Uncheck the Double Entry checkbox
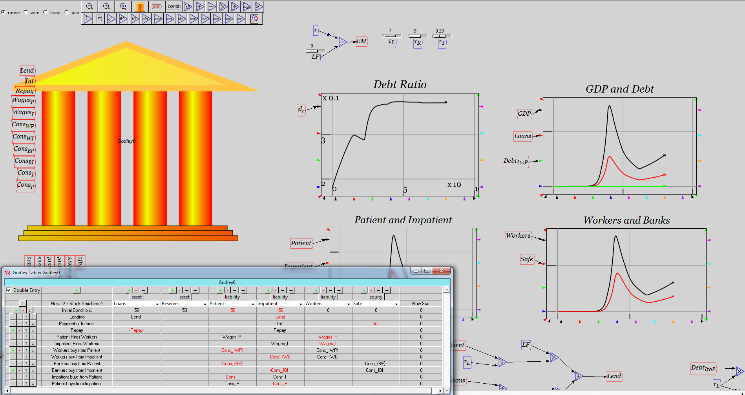The height and width of the screenshot is (395, 745). click(x=9, y=290)
